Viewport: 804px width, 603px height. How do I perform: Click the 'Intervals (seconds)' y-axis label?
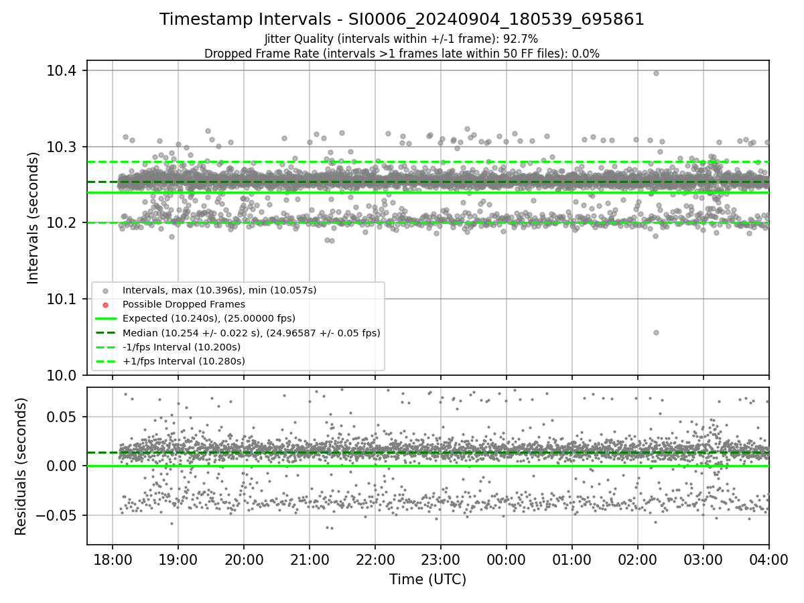pos(33,218)
